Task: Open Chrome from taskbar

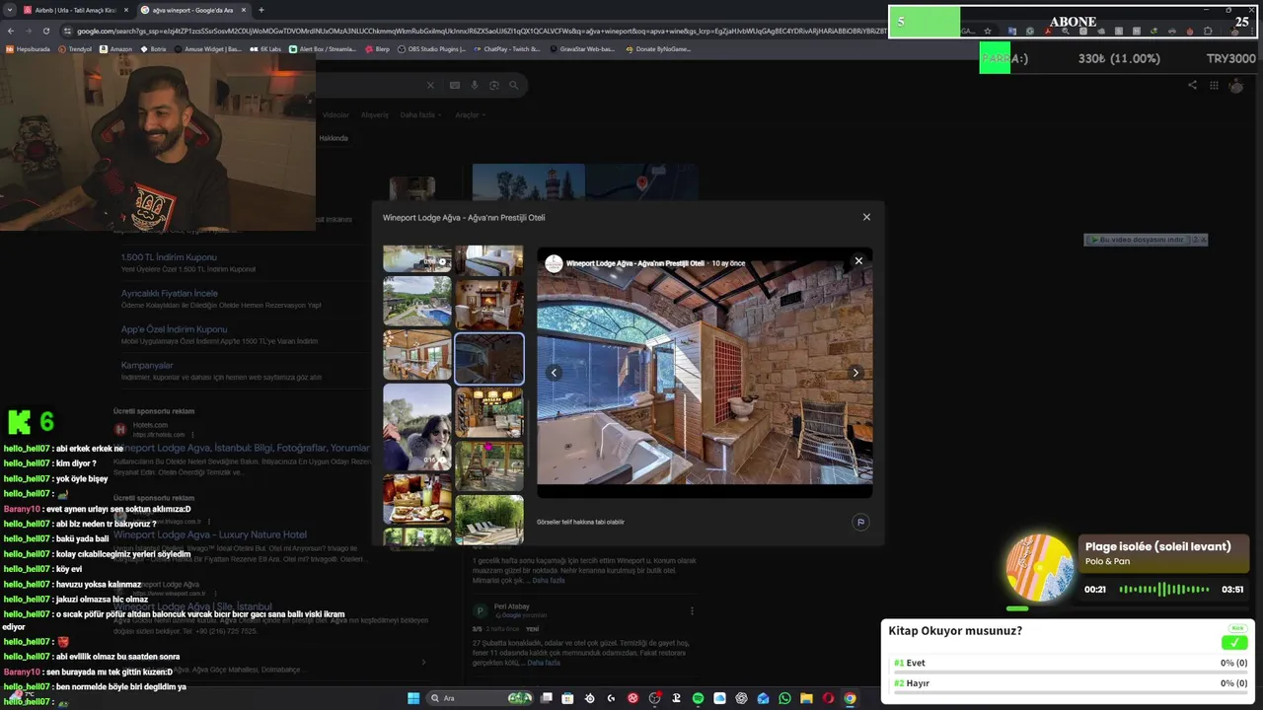Action: pyautogui.click(x=850, y=698)
